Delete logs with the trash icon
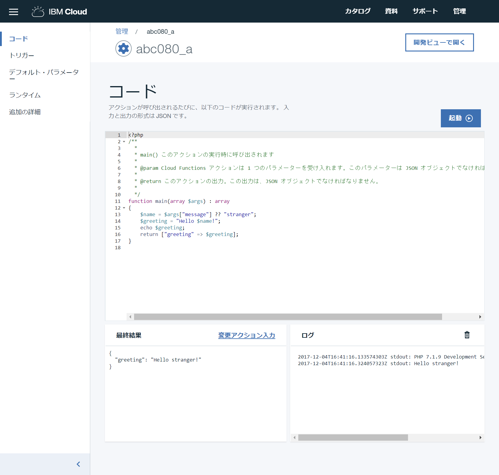 [467, 335]
